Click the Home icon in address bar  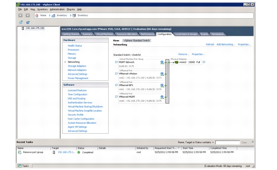coord(37,16)
